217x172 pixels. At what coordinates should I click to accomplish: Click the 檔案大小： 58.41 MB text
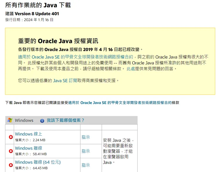(x=31, y=154)
